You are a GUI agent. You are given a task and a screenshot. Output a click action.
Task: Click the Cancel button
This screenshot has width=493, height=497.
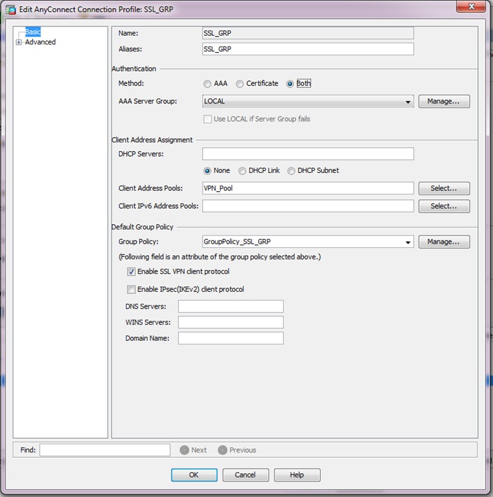[x=245, y=475]
